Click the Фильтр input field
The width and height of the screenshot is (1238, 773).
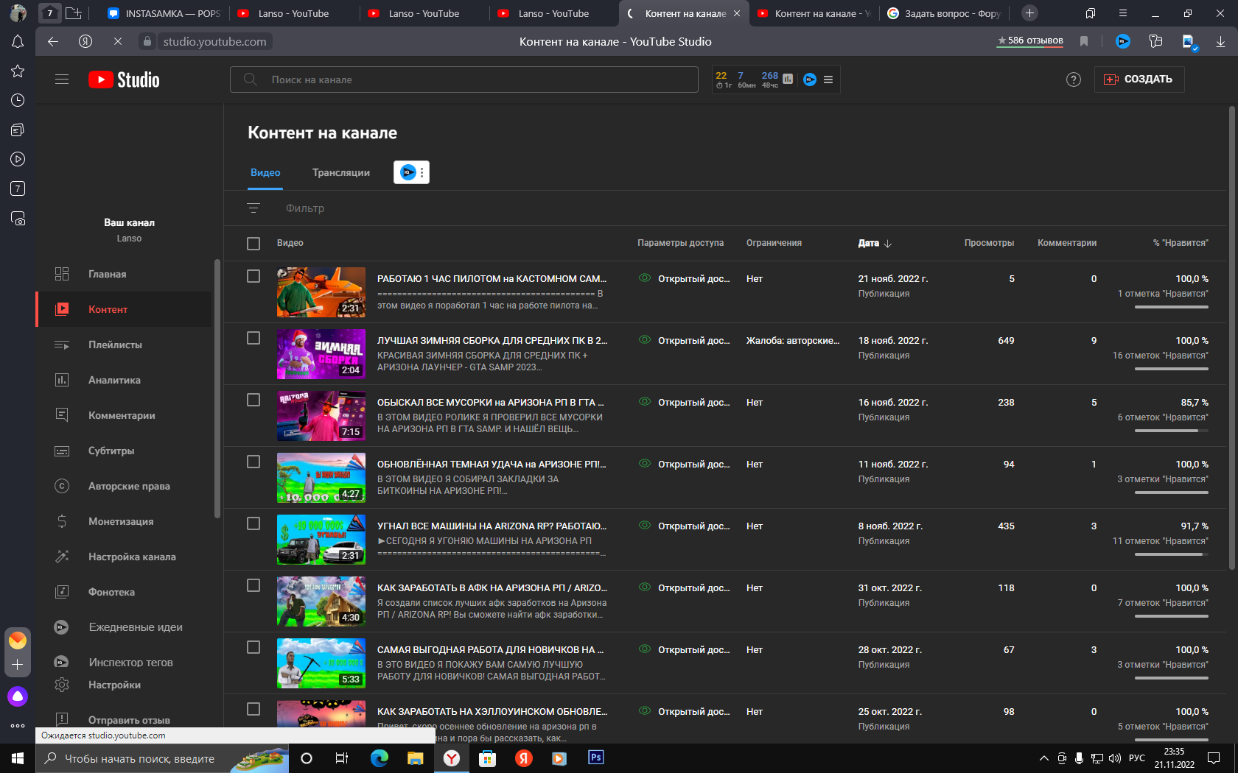[305, 208]
